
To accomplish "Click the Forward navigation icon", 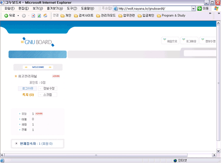I will [x=24, y=16].
